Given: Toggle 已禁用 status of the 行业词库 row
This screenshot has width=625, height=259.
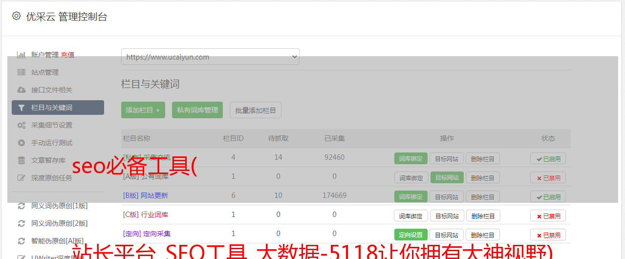Looking at the screenshot, I should (x=548, y=216).
